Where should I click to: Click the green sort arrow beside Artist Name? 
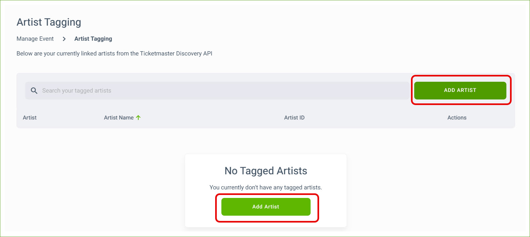[138, 118]
